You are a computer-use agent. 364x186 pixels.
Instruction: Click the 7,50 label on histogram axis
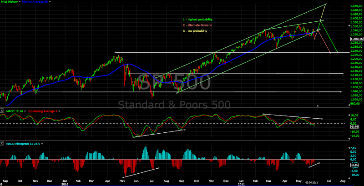(x=354, y=148)
